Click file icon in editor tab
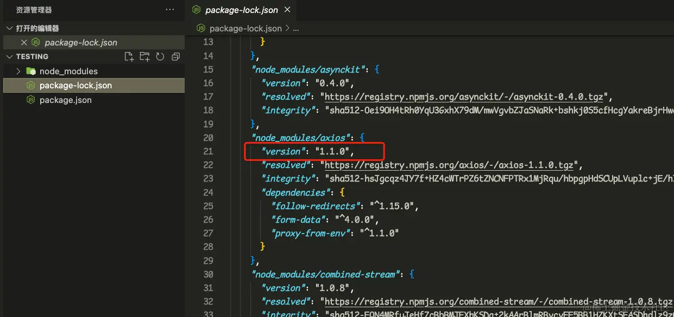This screenshot has width=674, height=317. pyautogui.click(x=196, y=10)
